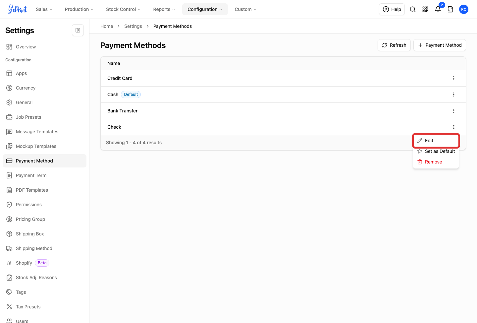This screenshot has height=323, width=477.
Task: Open the Help button
Action: pos(392,9)
